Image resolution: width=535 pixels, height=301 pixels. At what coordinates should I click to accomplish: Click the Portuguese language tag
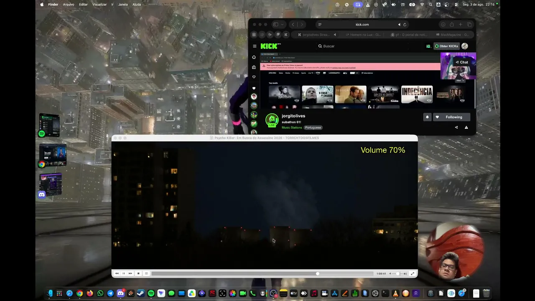(x=313, y=128)
